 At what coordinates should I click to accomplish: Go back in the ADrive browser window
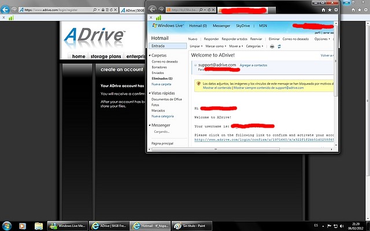point(5,10)
